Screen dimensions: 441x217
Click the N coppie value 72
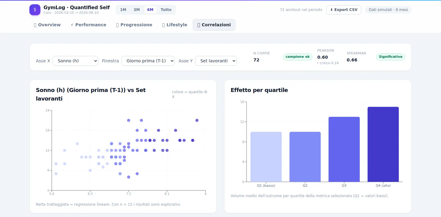click(x=256, y=60)
